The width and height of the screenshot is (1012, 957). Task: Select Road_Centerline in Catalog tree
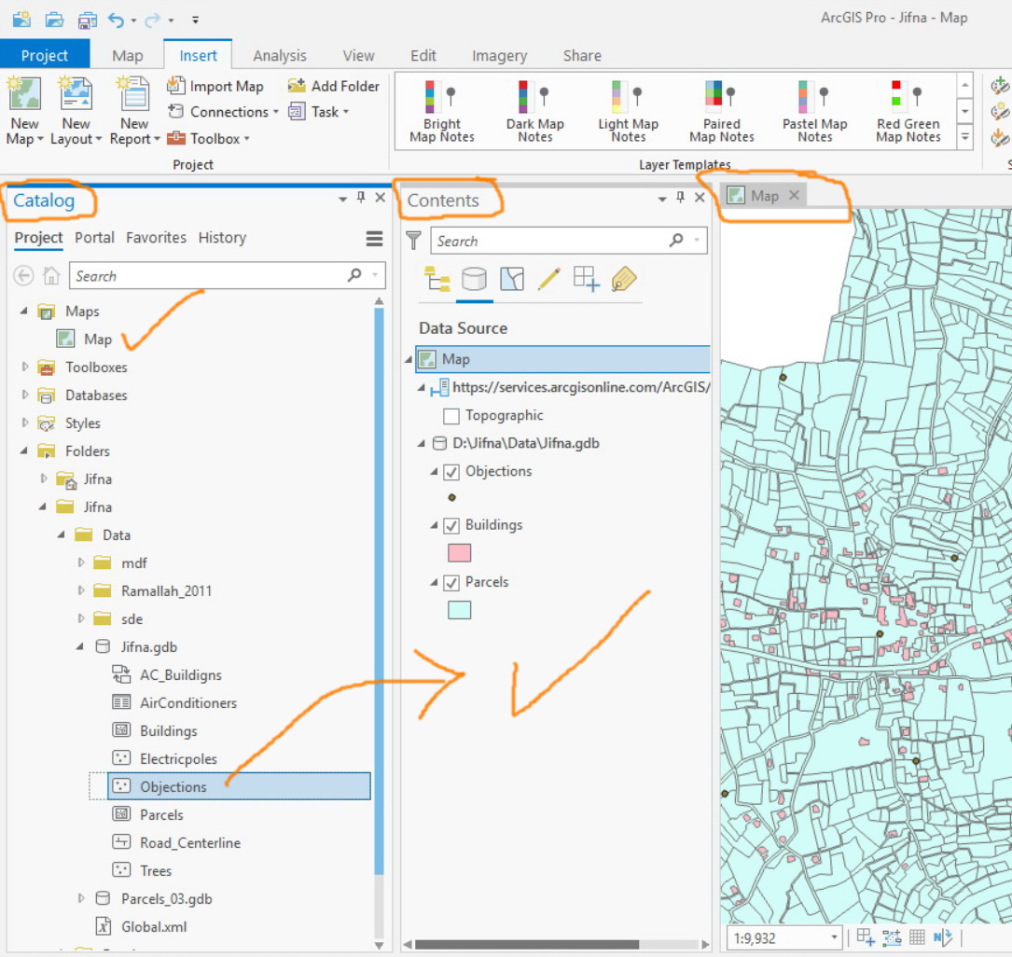190,843
